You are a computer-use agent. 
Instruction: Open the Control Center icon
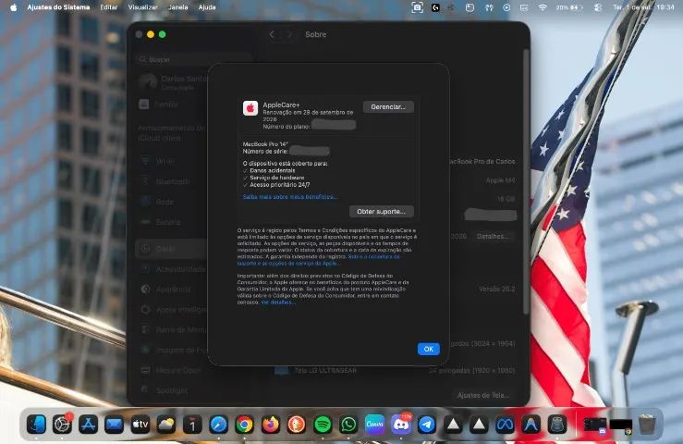point(598,7)
